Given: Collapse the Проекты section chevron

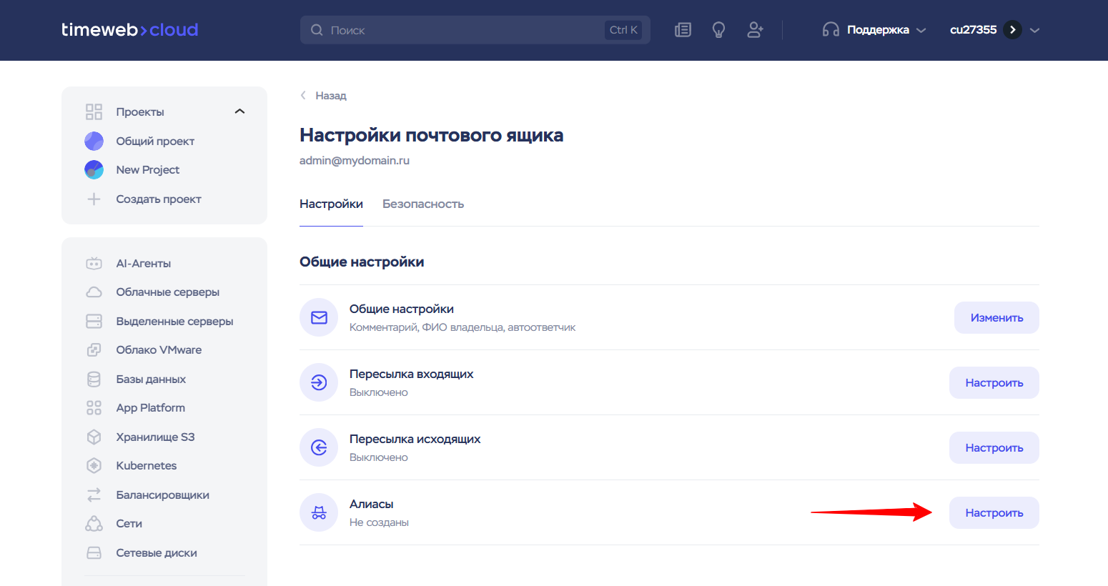Looking at the screenshot, I should (x=239, y=111).
